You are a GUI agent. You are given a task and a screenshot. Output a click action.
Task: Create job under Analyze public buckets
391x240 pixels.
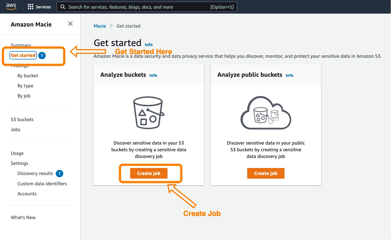pos(266,173)
